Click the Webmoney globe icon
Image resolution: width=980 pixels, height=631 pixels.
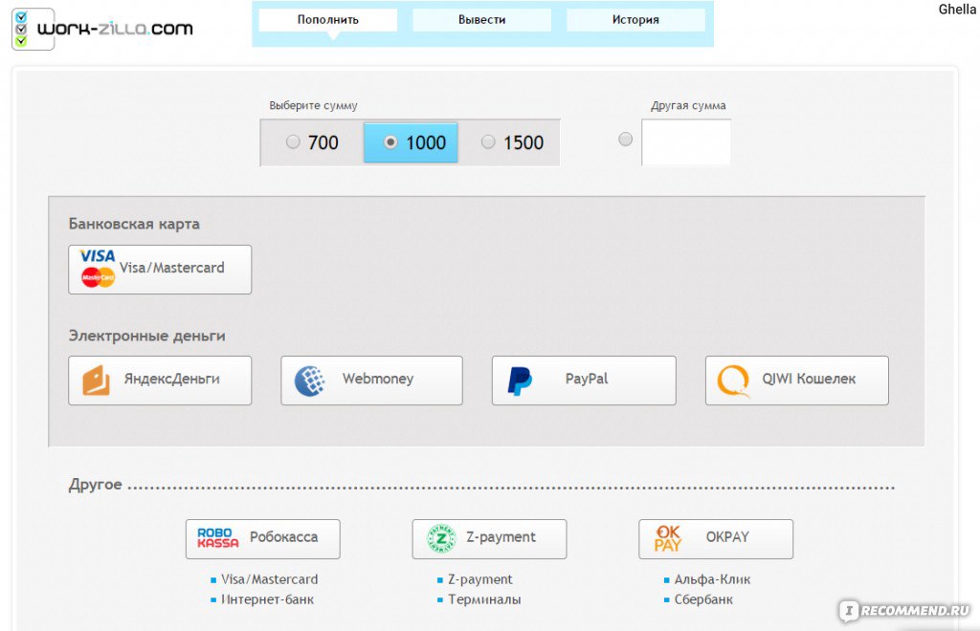pos(309,381)
